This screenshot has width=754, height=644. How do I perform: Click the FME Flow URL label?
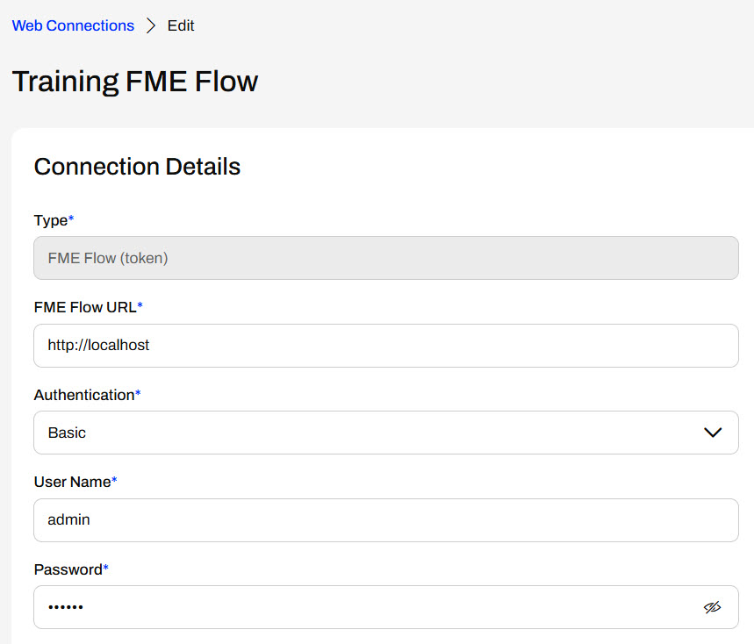pos(85,307)
